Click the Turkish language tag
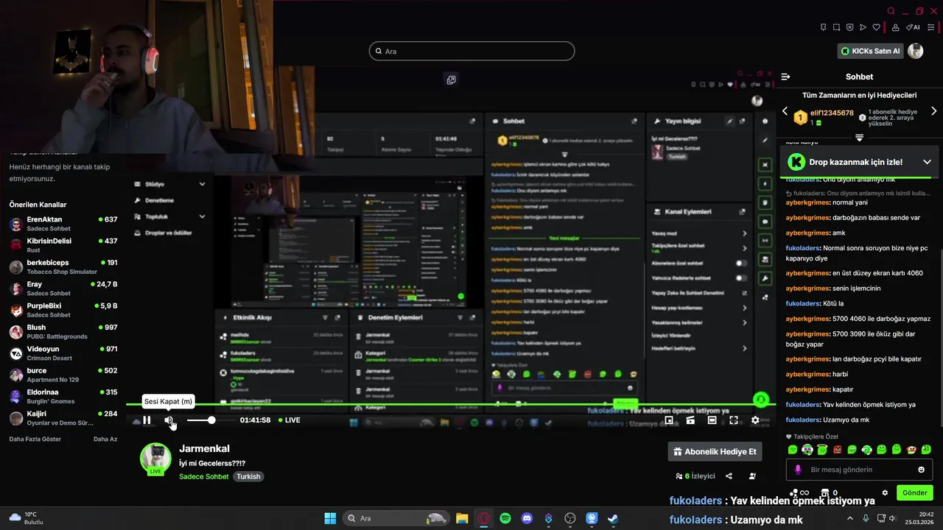943x530 pixels. pyautogui.click(x=248, y=476)
